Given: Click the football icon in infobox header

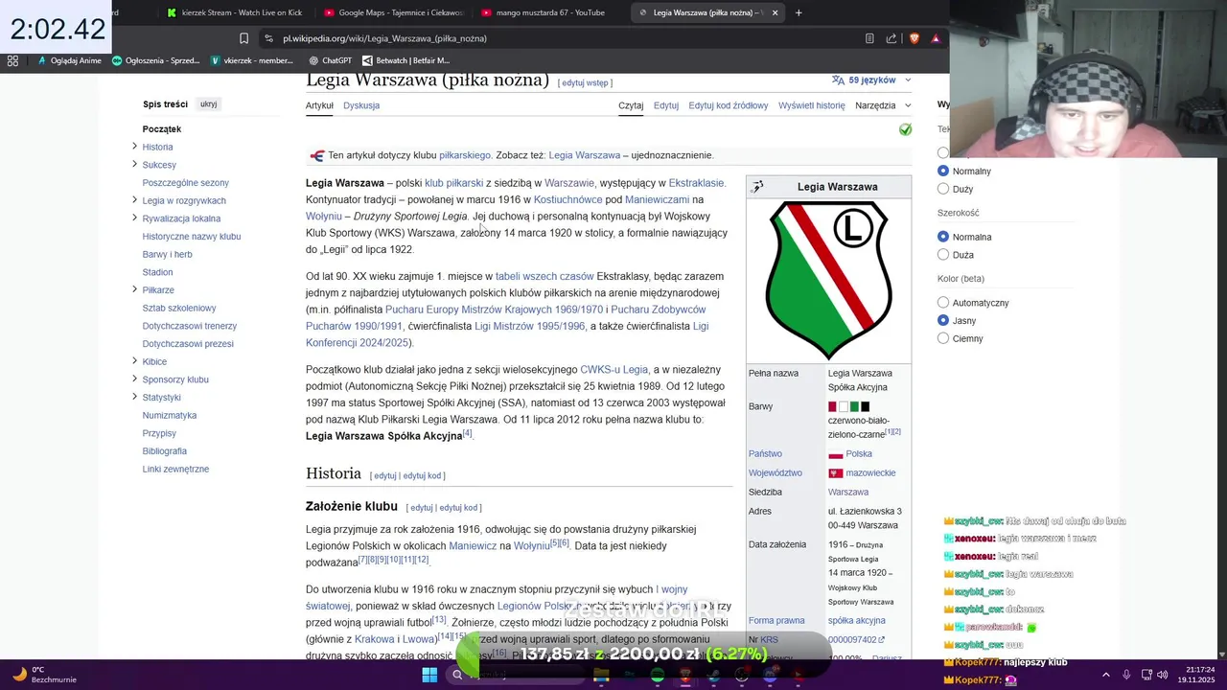Looking at the screenshot, I should coord(757,187).
